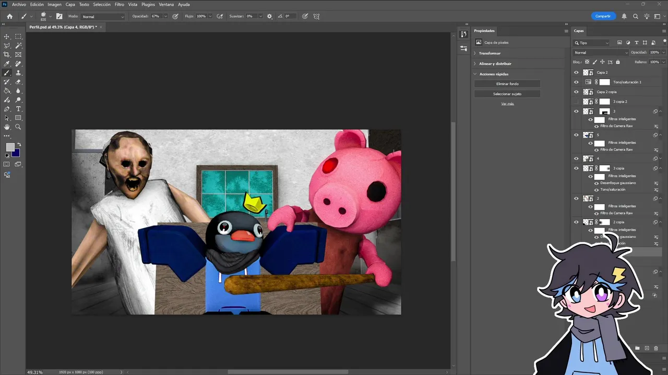Select the Eyedropper tool
Screen dimensions: 668x375
[7, 64]
